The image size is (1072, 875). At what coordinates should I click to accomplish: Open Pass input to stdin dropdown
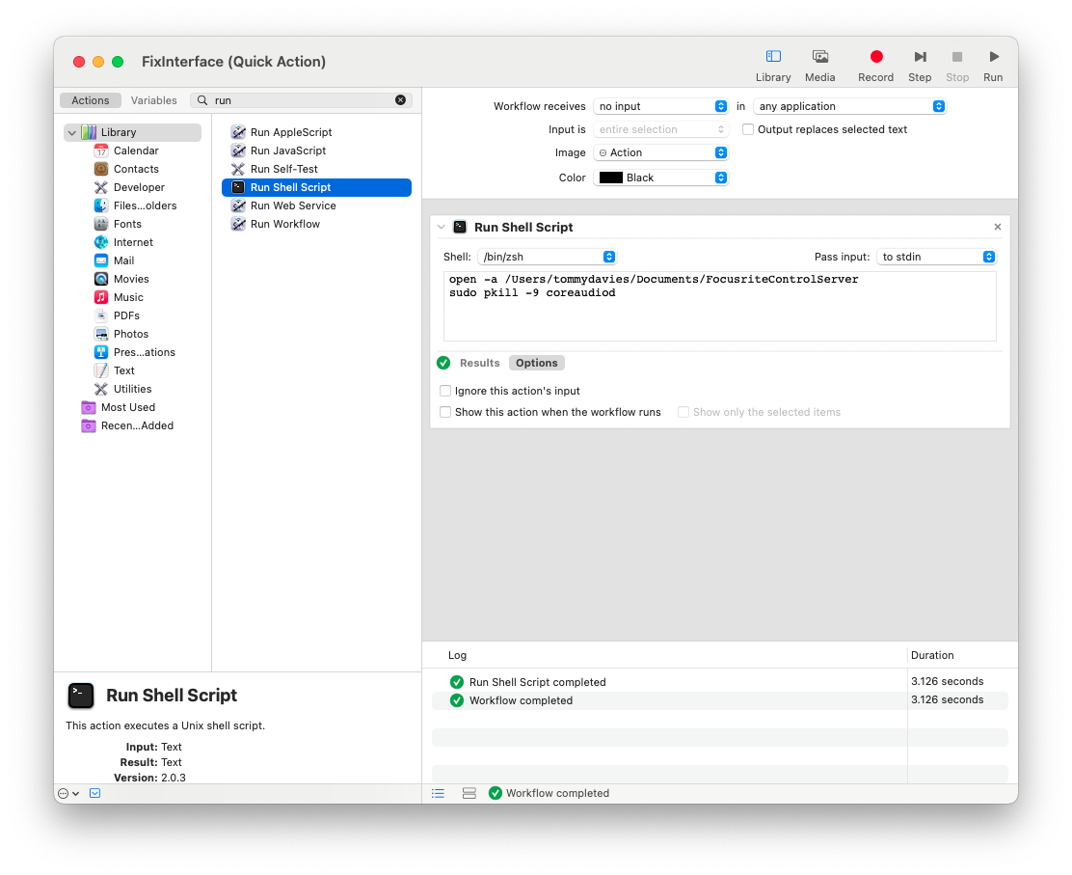click(x=936, y=257)
